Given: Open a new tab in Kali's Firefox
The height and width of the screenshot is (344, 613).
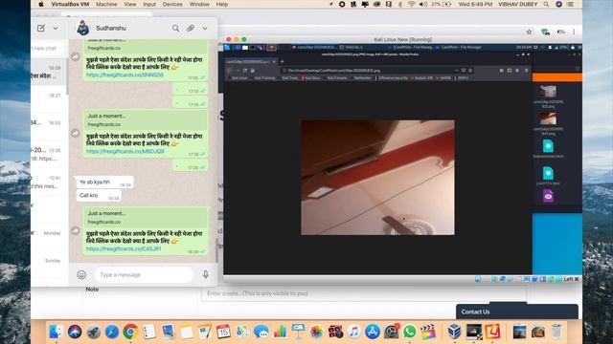Looking at the screenshot, I should tap(282, 61).
